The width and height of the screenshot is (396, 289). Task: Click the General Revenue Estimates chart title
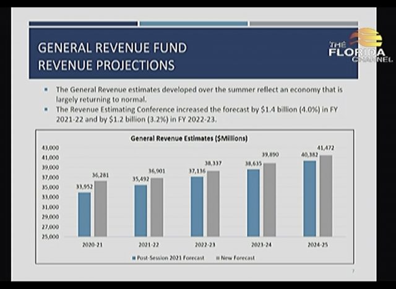point(193,138)
